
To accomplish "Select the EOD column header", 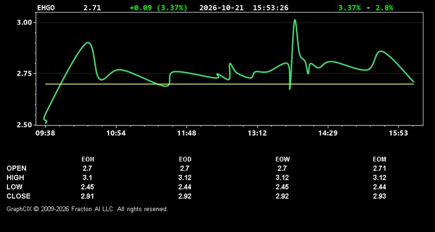I will 185,159.
